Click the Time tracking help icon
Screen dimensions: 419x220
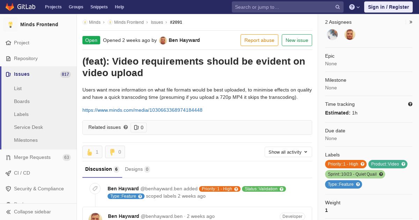tap(410, 104)
